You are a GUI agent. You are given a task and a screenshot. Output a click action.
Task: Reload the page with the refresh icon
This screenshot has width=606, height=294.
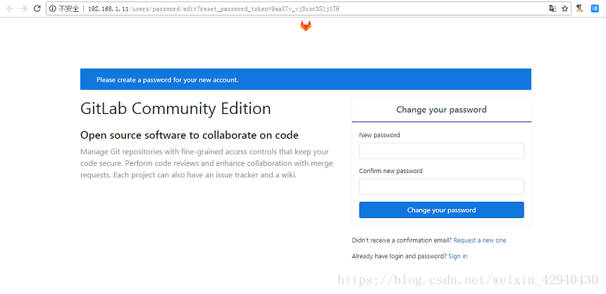click(37, 8)
